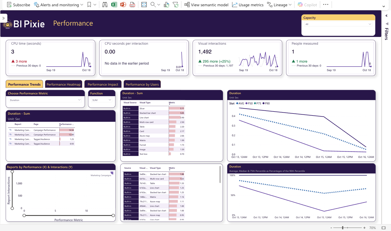
Task: Open the Filters pane label
Action: 386,34
